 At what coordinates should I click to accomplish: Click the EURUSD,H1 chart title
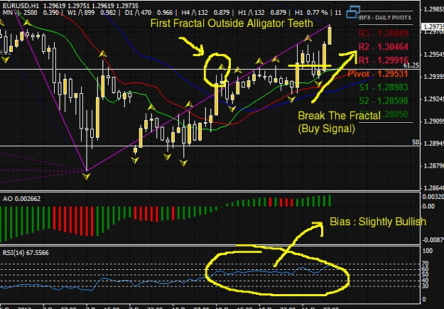coord(20,6)
